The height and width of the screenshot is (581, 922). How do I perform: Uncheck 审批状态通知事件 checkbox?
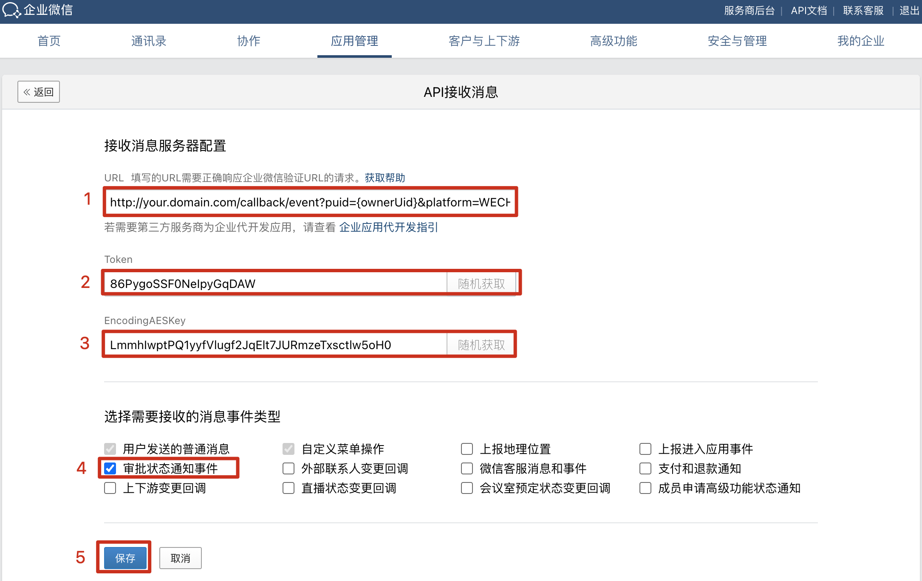(110, 468)
